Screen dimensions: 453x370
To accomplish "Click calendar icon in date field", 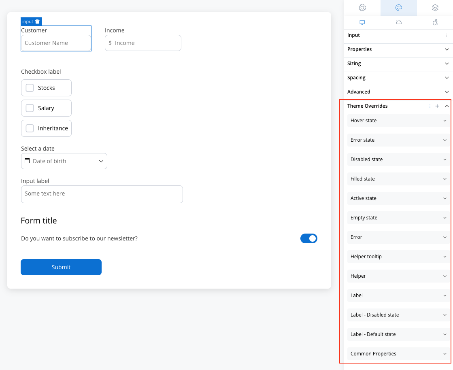I will 27,161.
